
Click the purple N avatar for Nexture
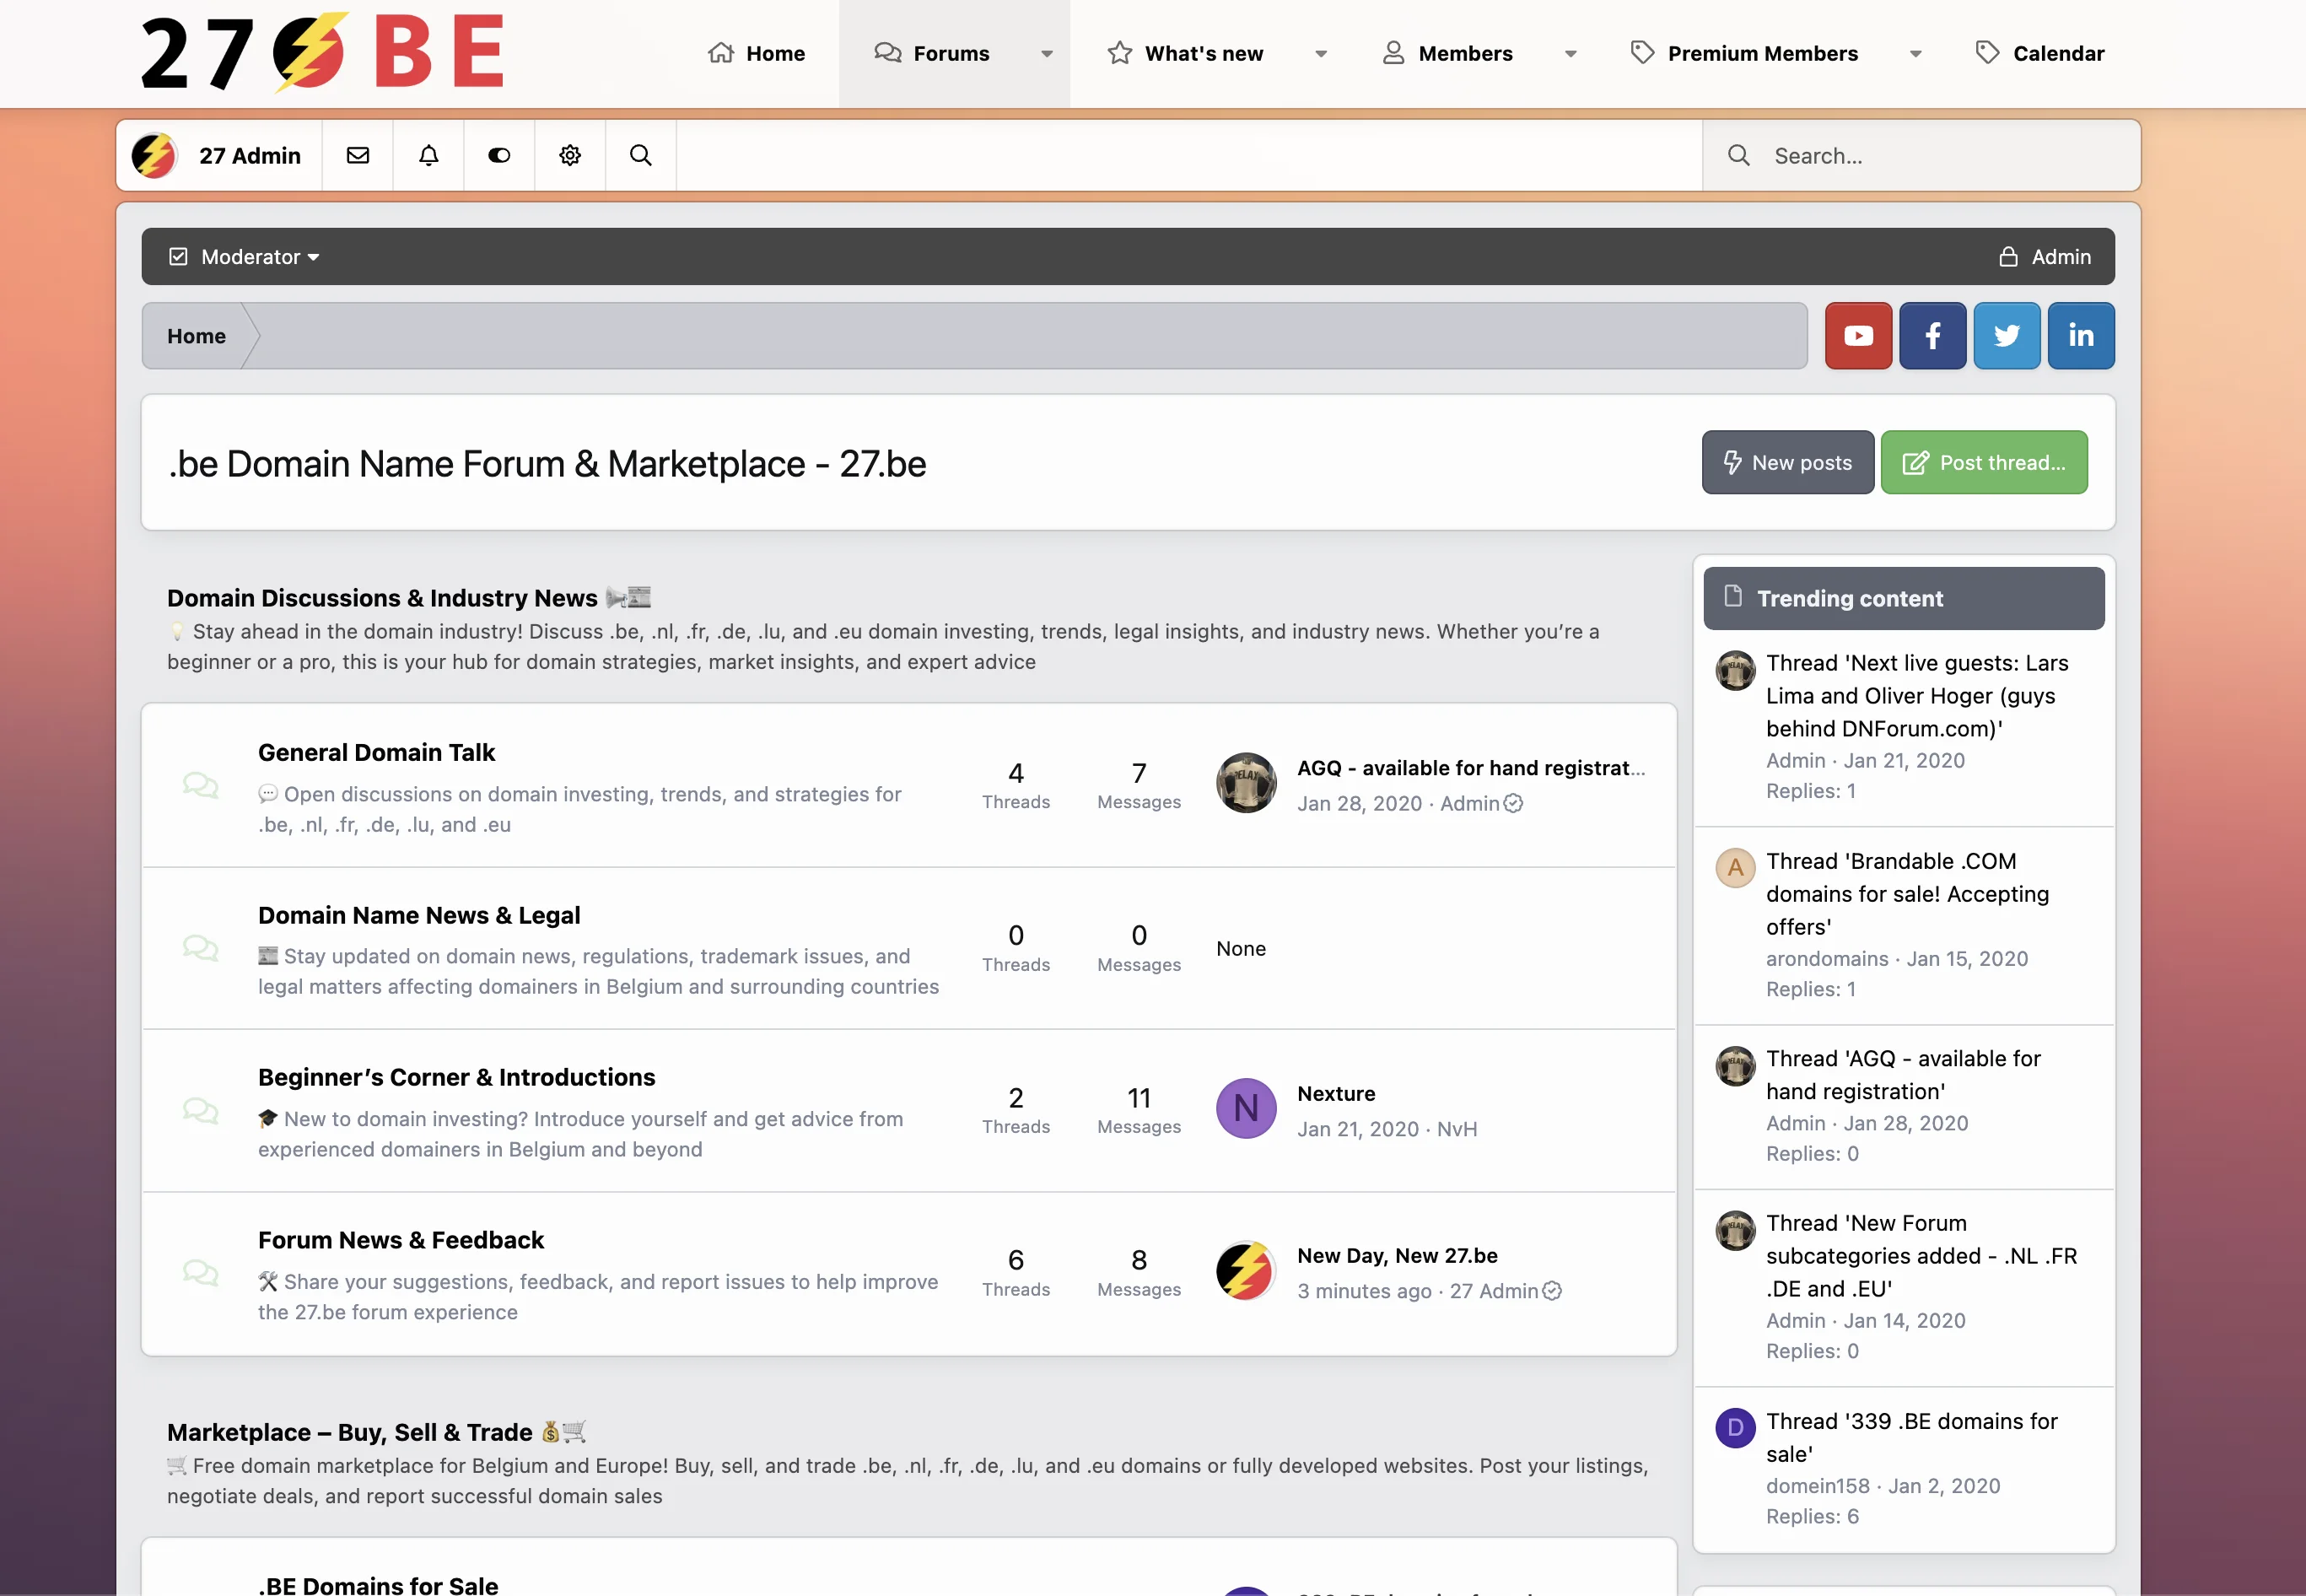(1246, 1108)
